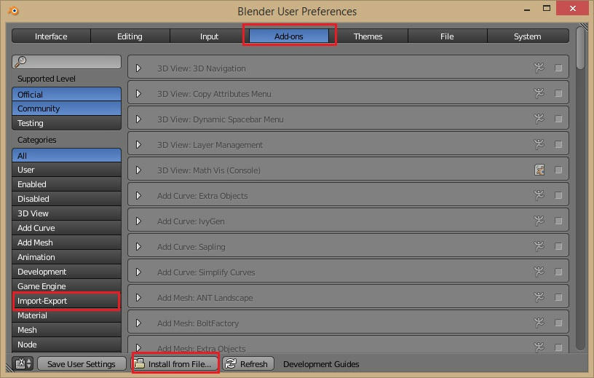The width and height of the screenshot is (594, 378).
Task: Expand the IvyGen add-on details
Action: tap(138, 221)
